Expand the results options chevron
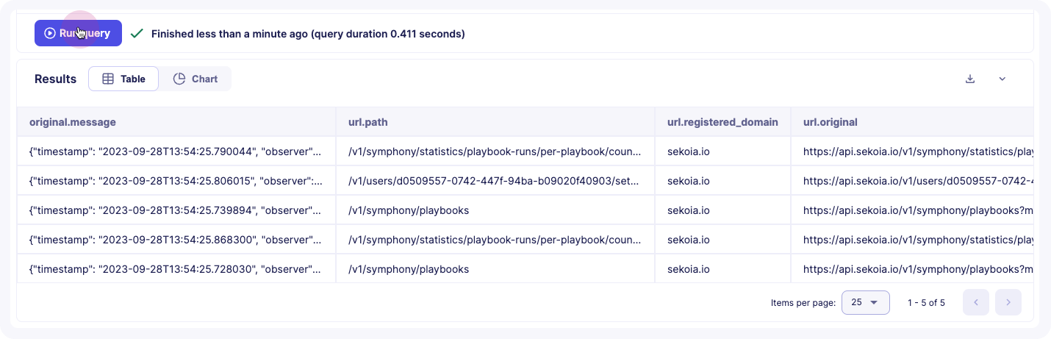1051x339 pixels. click(x=1002, y=79)
